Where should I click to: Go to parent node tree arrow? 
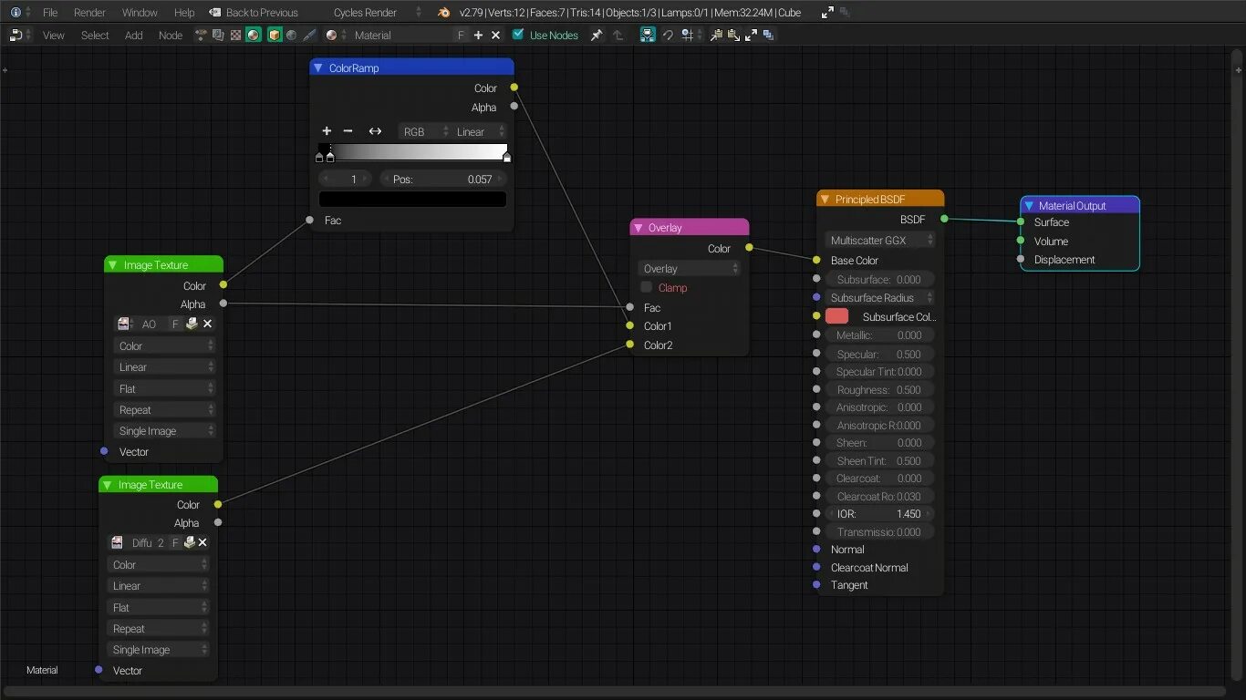pyautogui.click(x=618, y=36)
